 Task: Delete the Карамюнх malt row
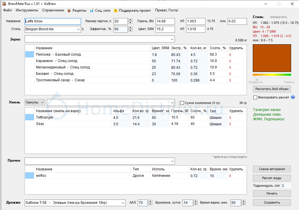click(x=230, y=61)
